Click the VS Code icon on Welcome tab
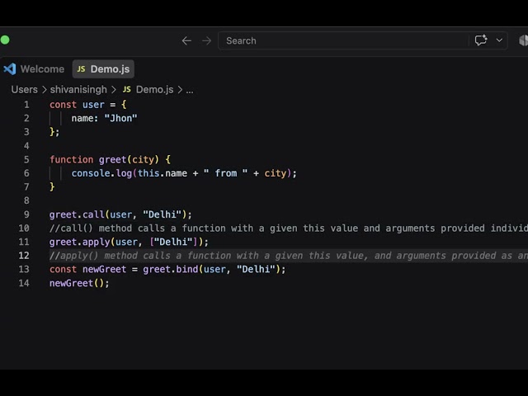The image size is (528, 396). pos(9,69)
